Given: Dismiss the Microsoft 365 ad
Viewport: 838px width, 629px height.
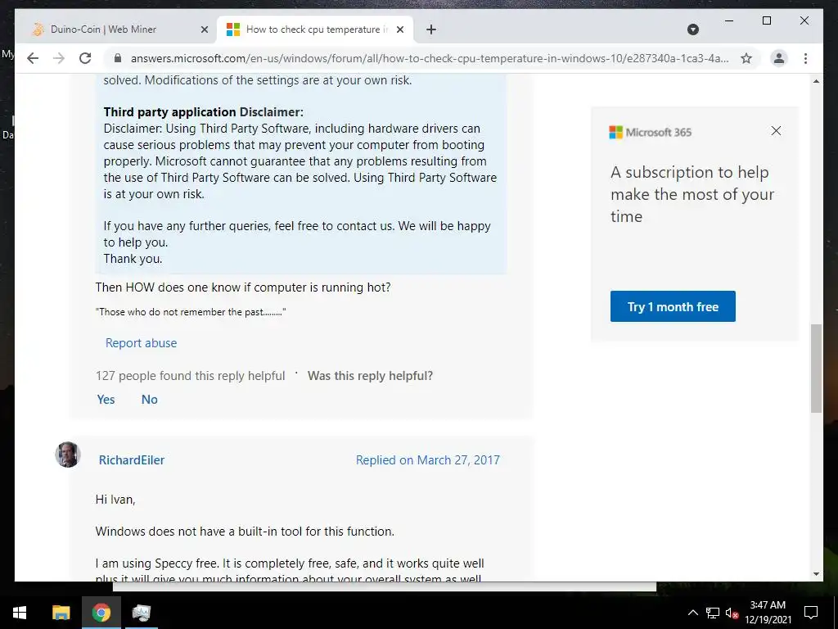Looking at the screenshot, I should click(x=776, y=131).
